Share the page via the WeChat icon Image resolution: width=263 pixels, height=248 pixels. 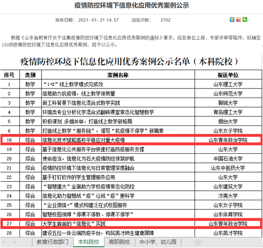[245, 19]
